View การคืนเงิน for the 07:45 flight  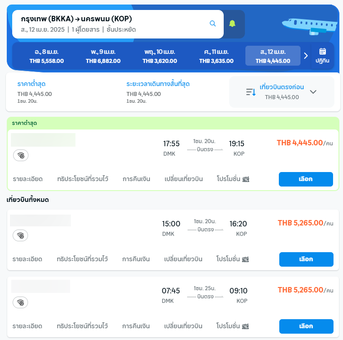coord(136,326)
